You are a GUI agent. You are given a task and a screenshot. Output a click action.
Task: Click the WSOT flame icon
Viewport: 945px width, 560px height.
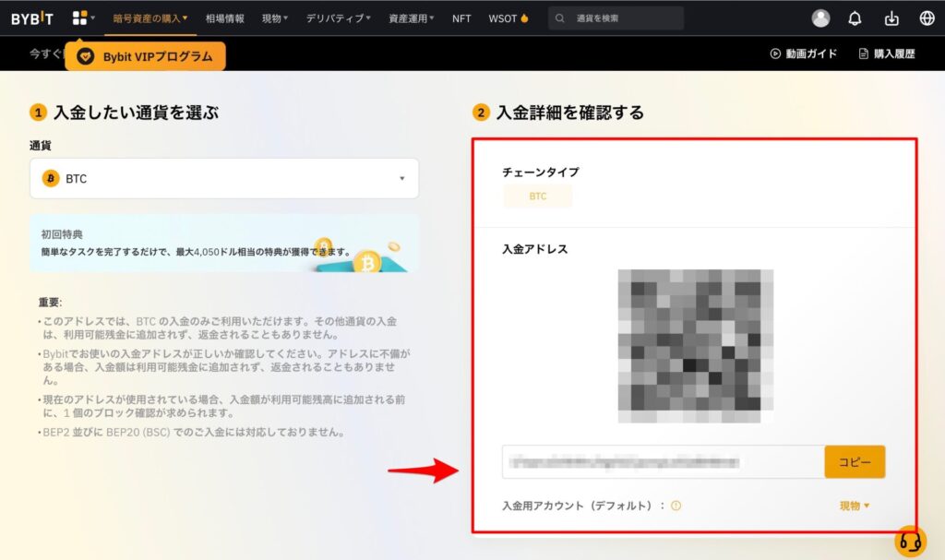(x=524, y=18)
